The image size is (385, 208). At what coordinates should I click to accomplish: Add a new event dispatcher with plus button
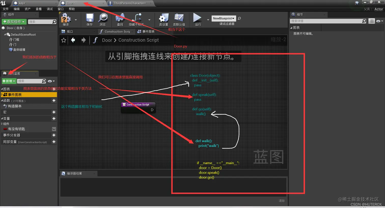point(54,135)
